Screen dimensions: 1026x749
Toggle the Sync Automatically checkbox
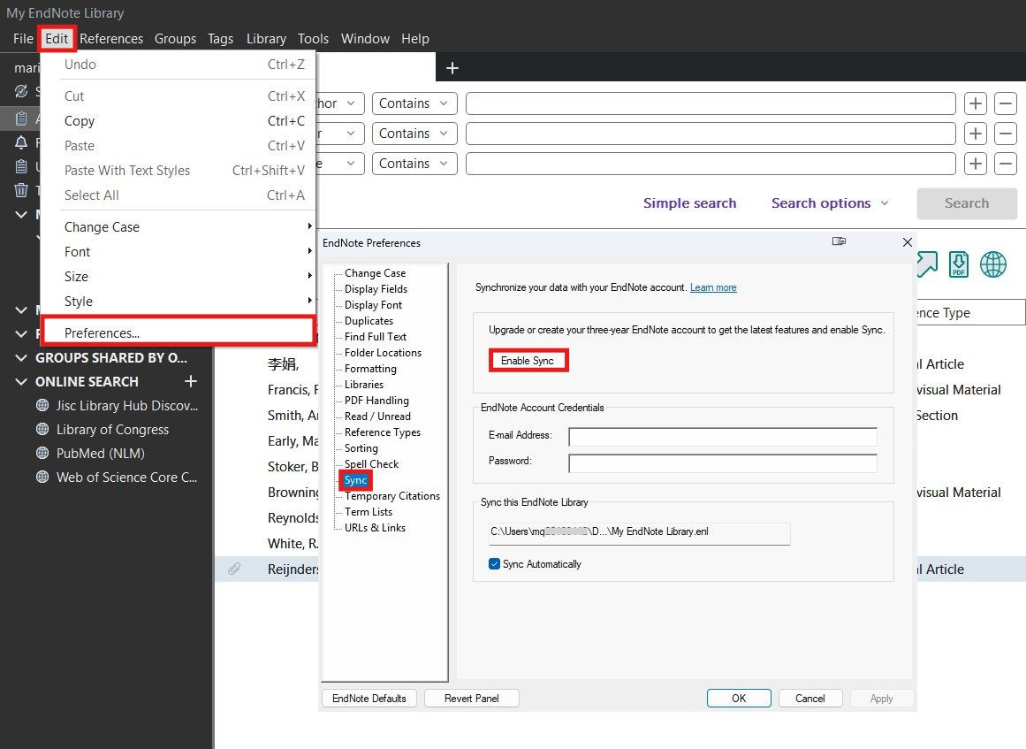(x=495, y=563)
